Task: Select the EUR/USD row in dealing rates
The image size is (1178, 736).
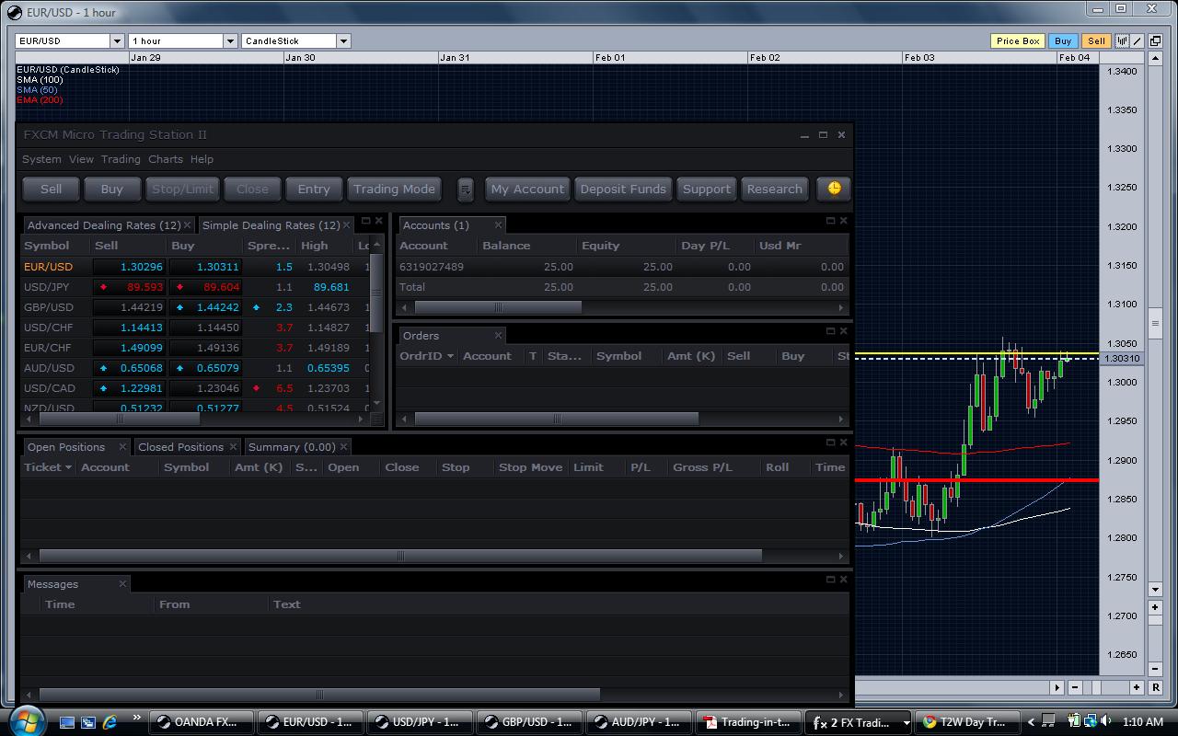Action: pos(195,267)
